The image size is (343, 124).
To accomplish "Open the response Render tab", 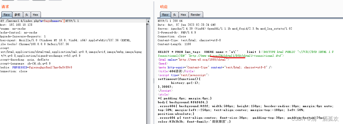I will click(195, 15).
